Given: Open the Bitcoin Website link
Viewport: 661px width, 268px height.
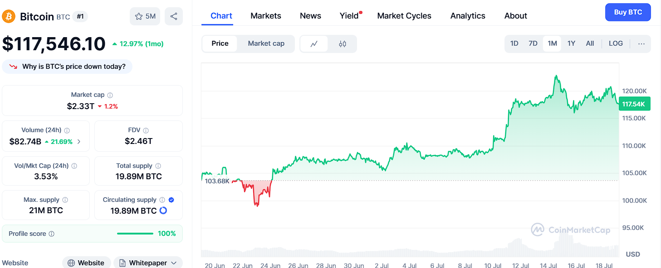Looking at the screenshot, I should pos(86,263).
